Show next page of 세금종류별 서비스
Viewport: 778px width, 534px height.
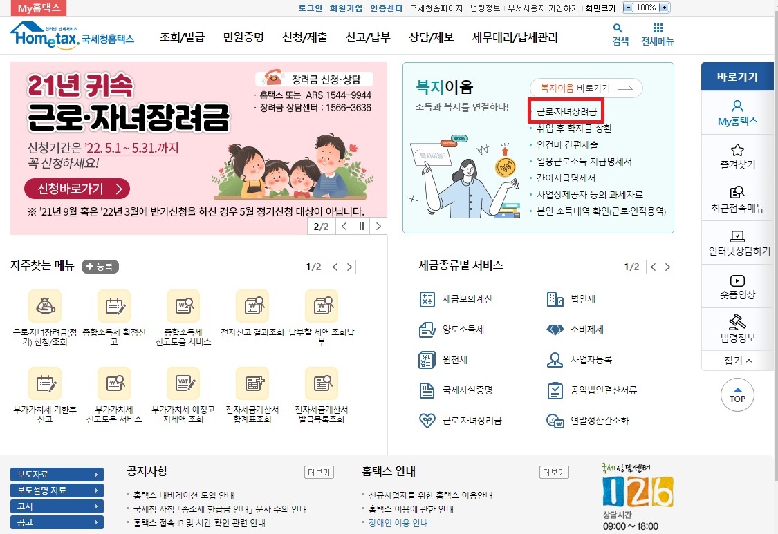[667, 267]
